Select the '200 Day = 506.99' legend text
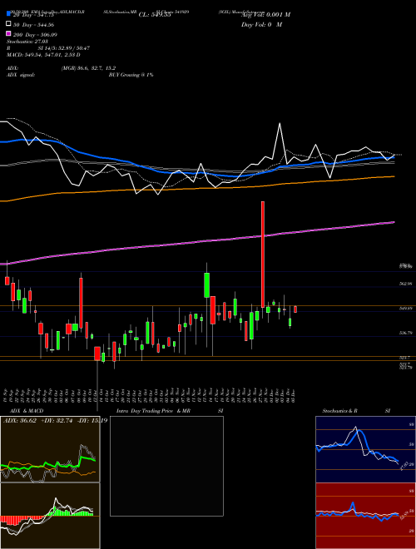 pyautogui.click(x=36, y=35)
